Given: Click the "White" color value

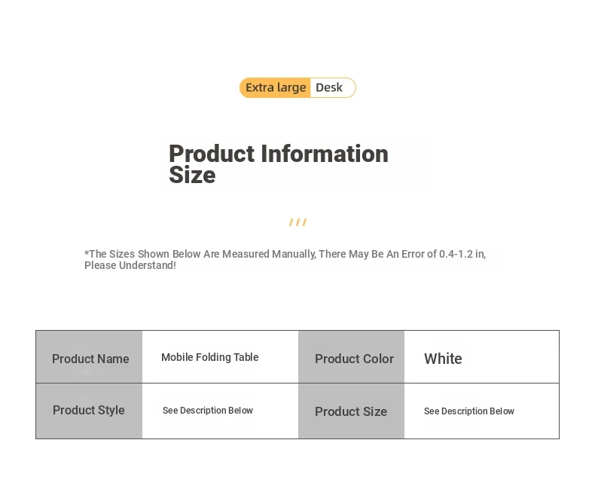Looking at the screenshot, I should [443, 359].
